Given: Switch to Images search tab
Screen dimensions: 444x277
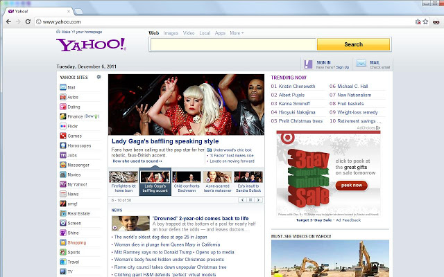Looking at the screenshot, I should coord(171,33).
